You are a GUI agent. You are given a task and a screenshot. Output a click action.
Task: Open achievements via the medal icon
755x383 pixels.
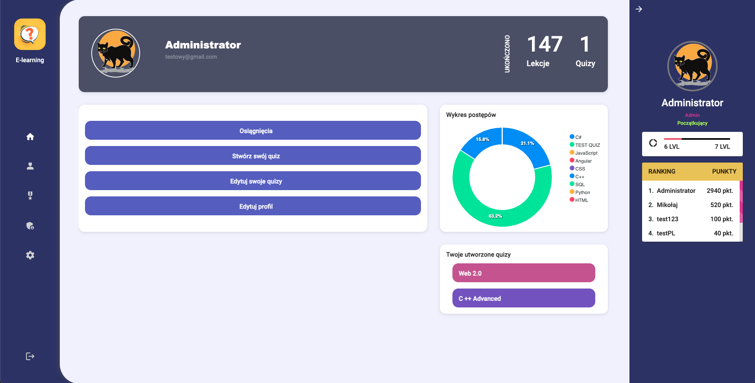[30, 196]
